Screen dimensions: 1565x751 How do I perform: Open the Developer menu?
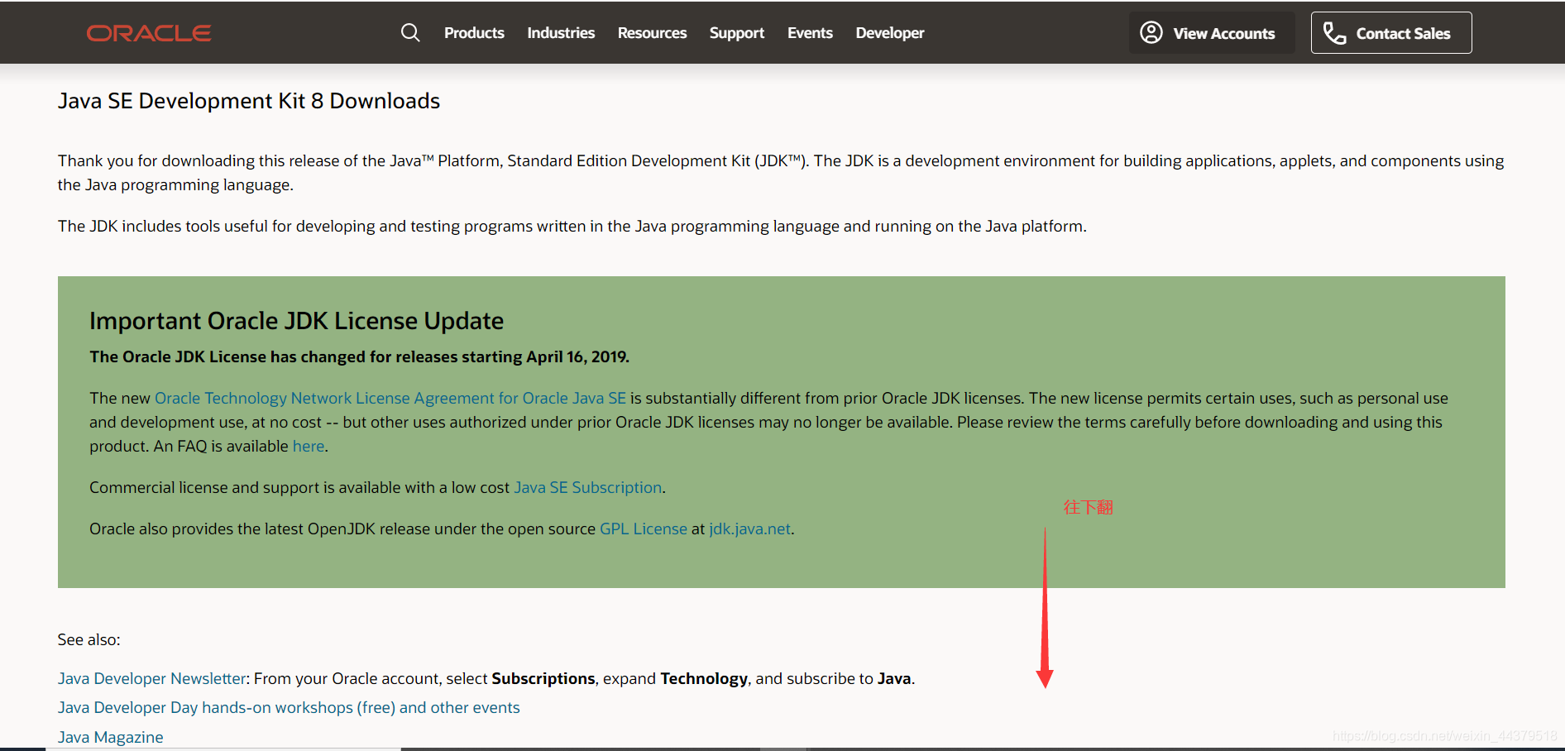[890, 33]
